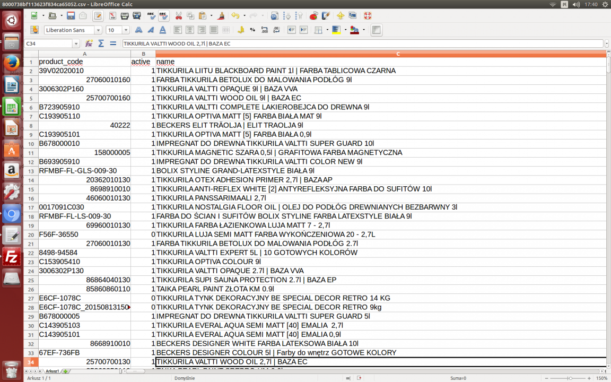Screen dimensions: 611x382
Task: Center cell content horizontally
Action: tap(189, 30)
